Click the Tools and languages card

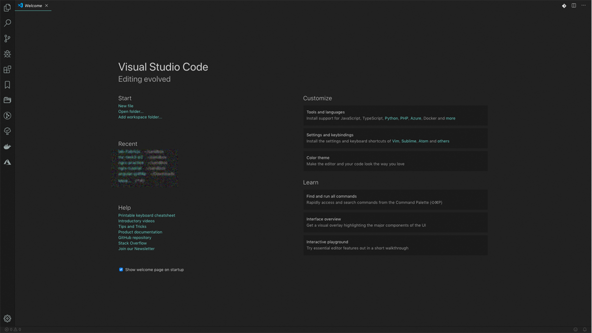coord(395,115)
